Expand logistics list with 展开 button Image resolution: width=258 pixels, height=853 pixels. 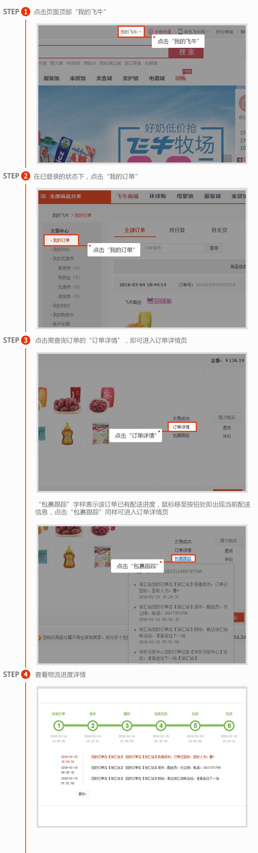click(83, 794)
